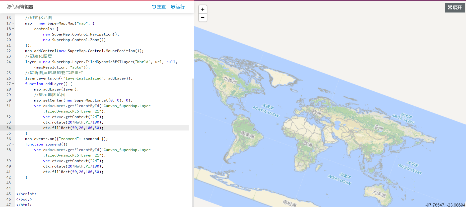Click ctx.rotate code on line 33
The image size is (466, 207).
tap(73, 122)
